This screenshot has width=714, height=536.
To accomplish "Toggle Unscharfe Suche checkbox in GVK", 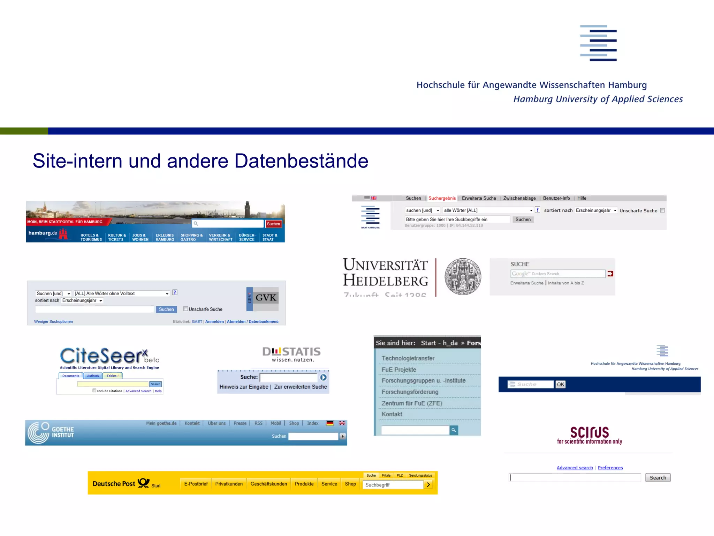I will coord(186,308).
